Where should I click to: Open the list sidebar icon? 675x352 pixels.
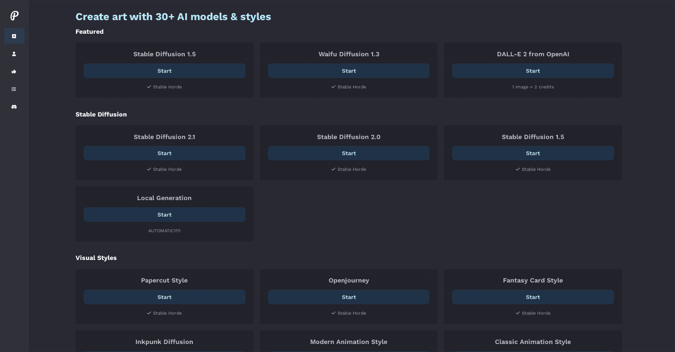coord(14,89)
